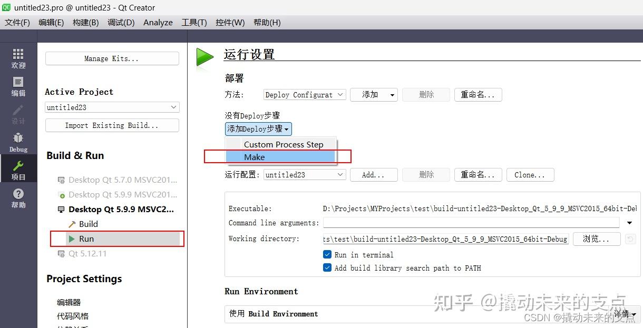Select the 项目 mode icon
The image size is (643, 328).
point(18,170)
